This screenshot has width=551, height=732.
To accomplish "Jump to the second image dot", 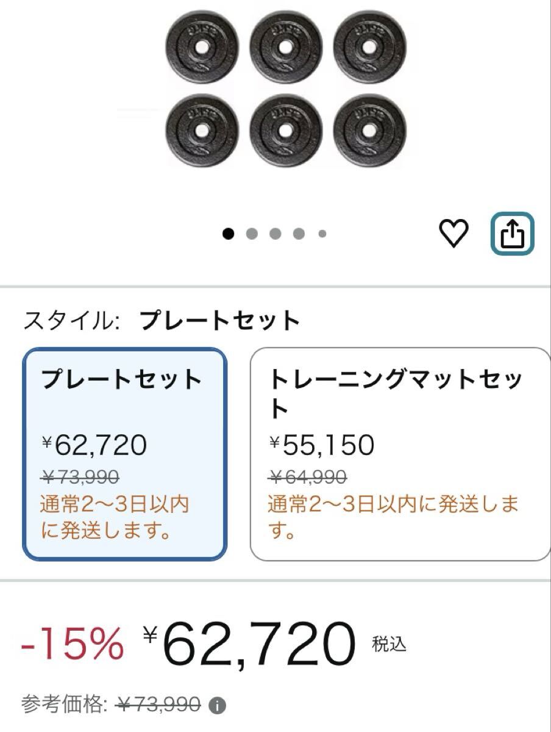I will coord(252,233).
